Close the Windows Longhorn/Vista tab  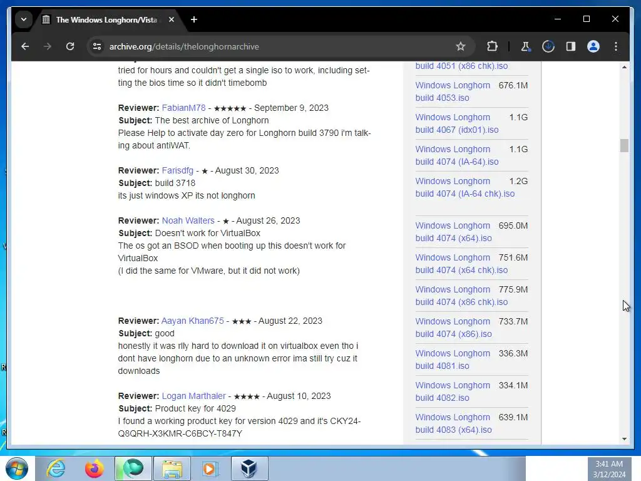click(x=172, y=19)
